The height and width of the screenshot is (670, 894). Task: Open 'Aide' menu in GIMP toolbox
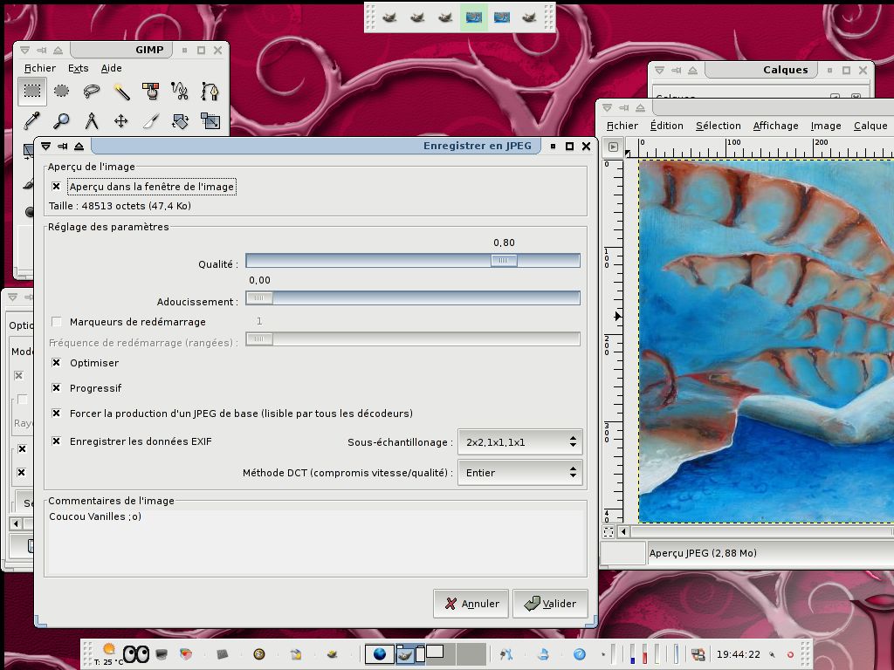click(111, 68)
